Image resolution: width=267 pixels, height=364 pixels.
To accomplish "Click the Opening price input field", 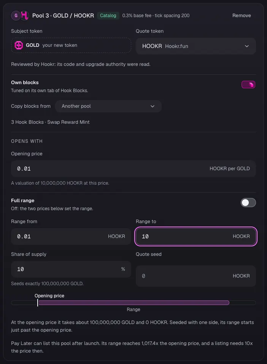I will point(133,169).
